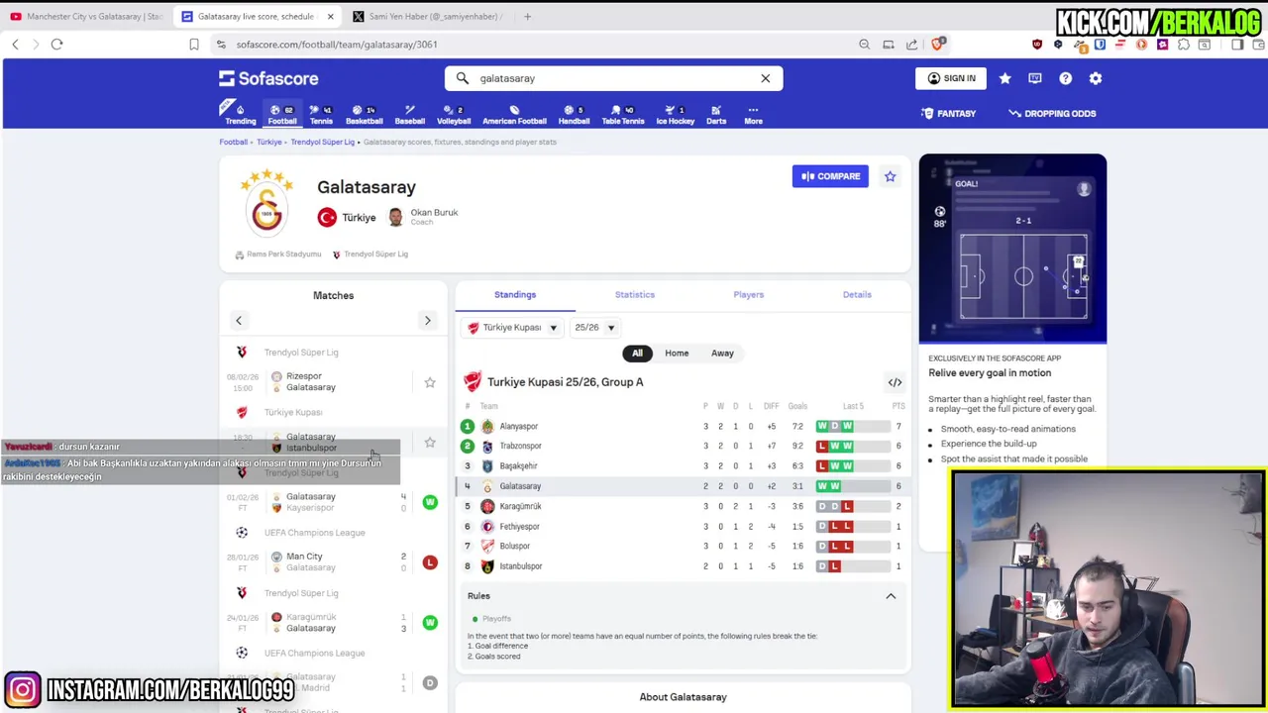Image resolution: width=1268 pixels, height=713 pixels.
Task: Select the Darts sport icon
Action: coord(716,114)
